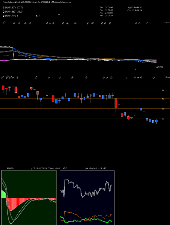
Task: Open the dark-blue ADX indicator chart
Action: (x=87, y=198)
